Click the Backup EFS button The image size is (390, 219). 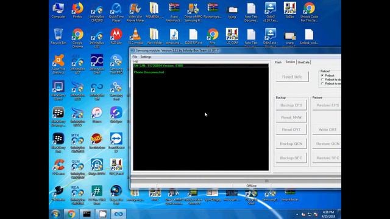pos(291,105)
